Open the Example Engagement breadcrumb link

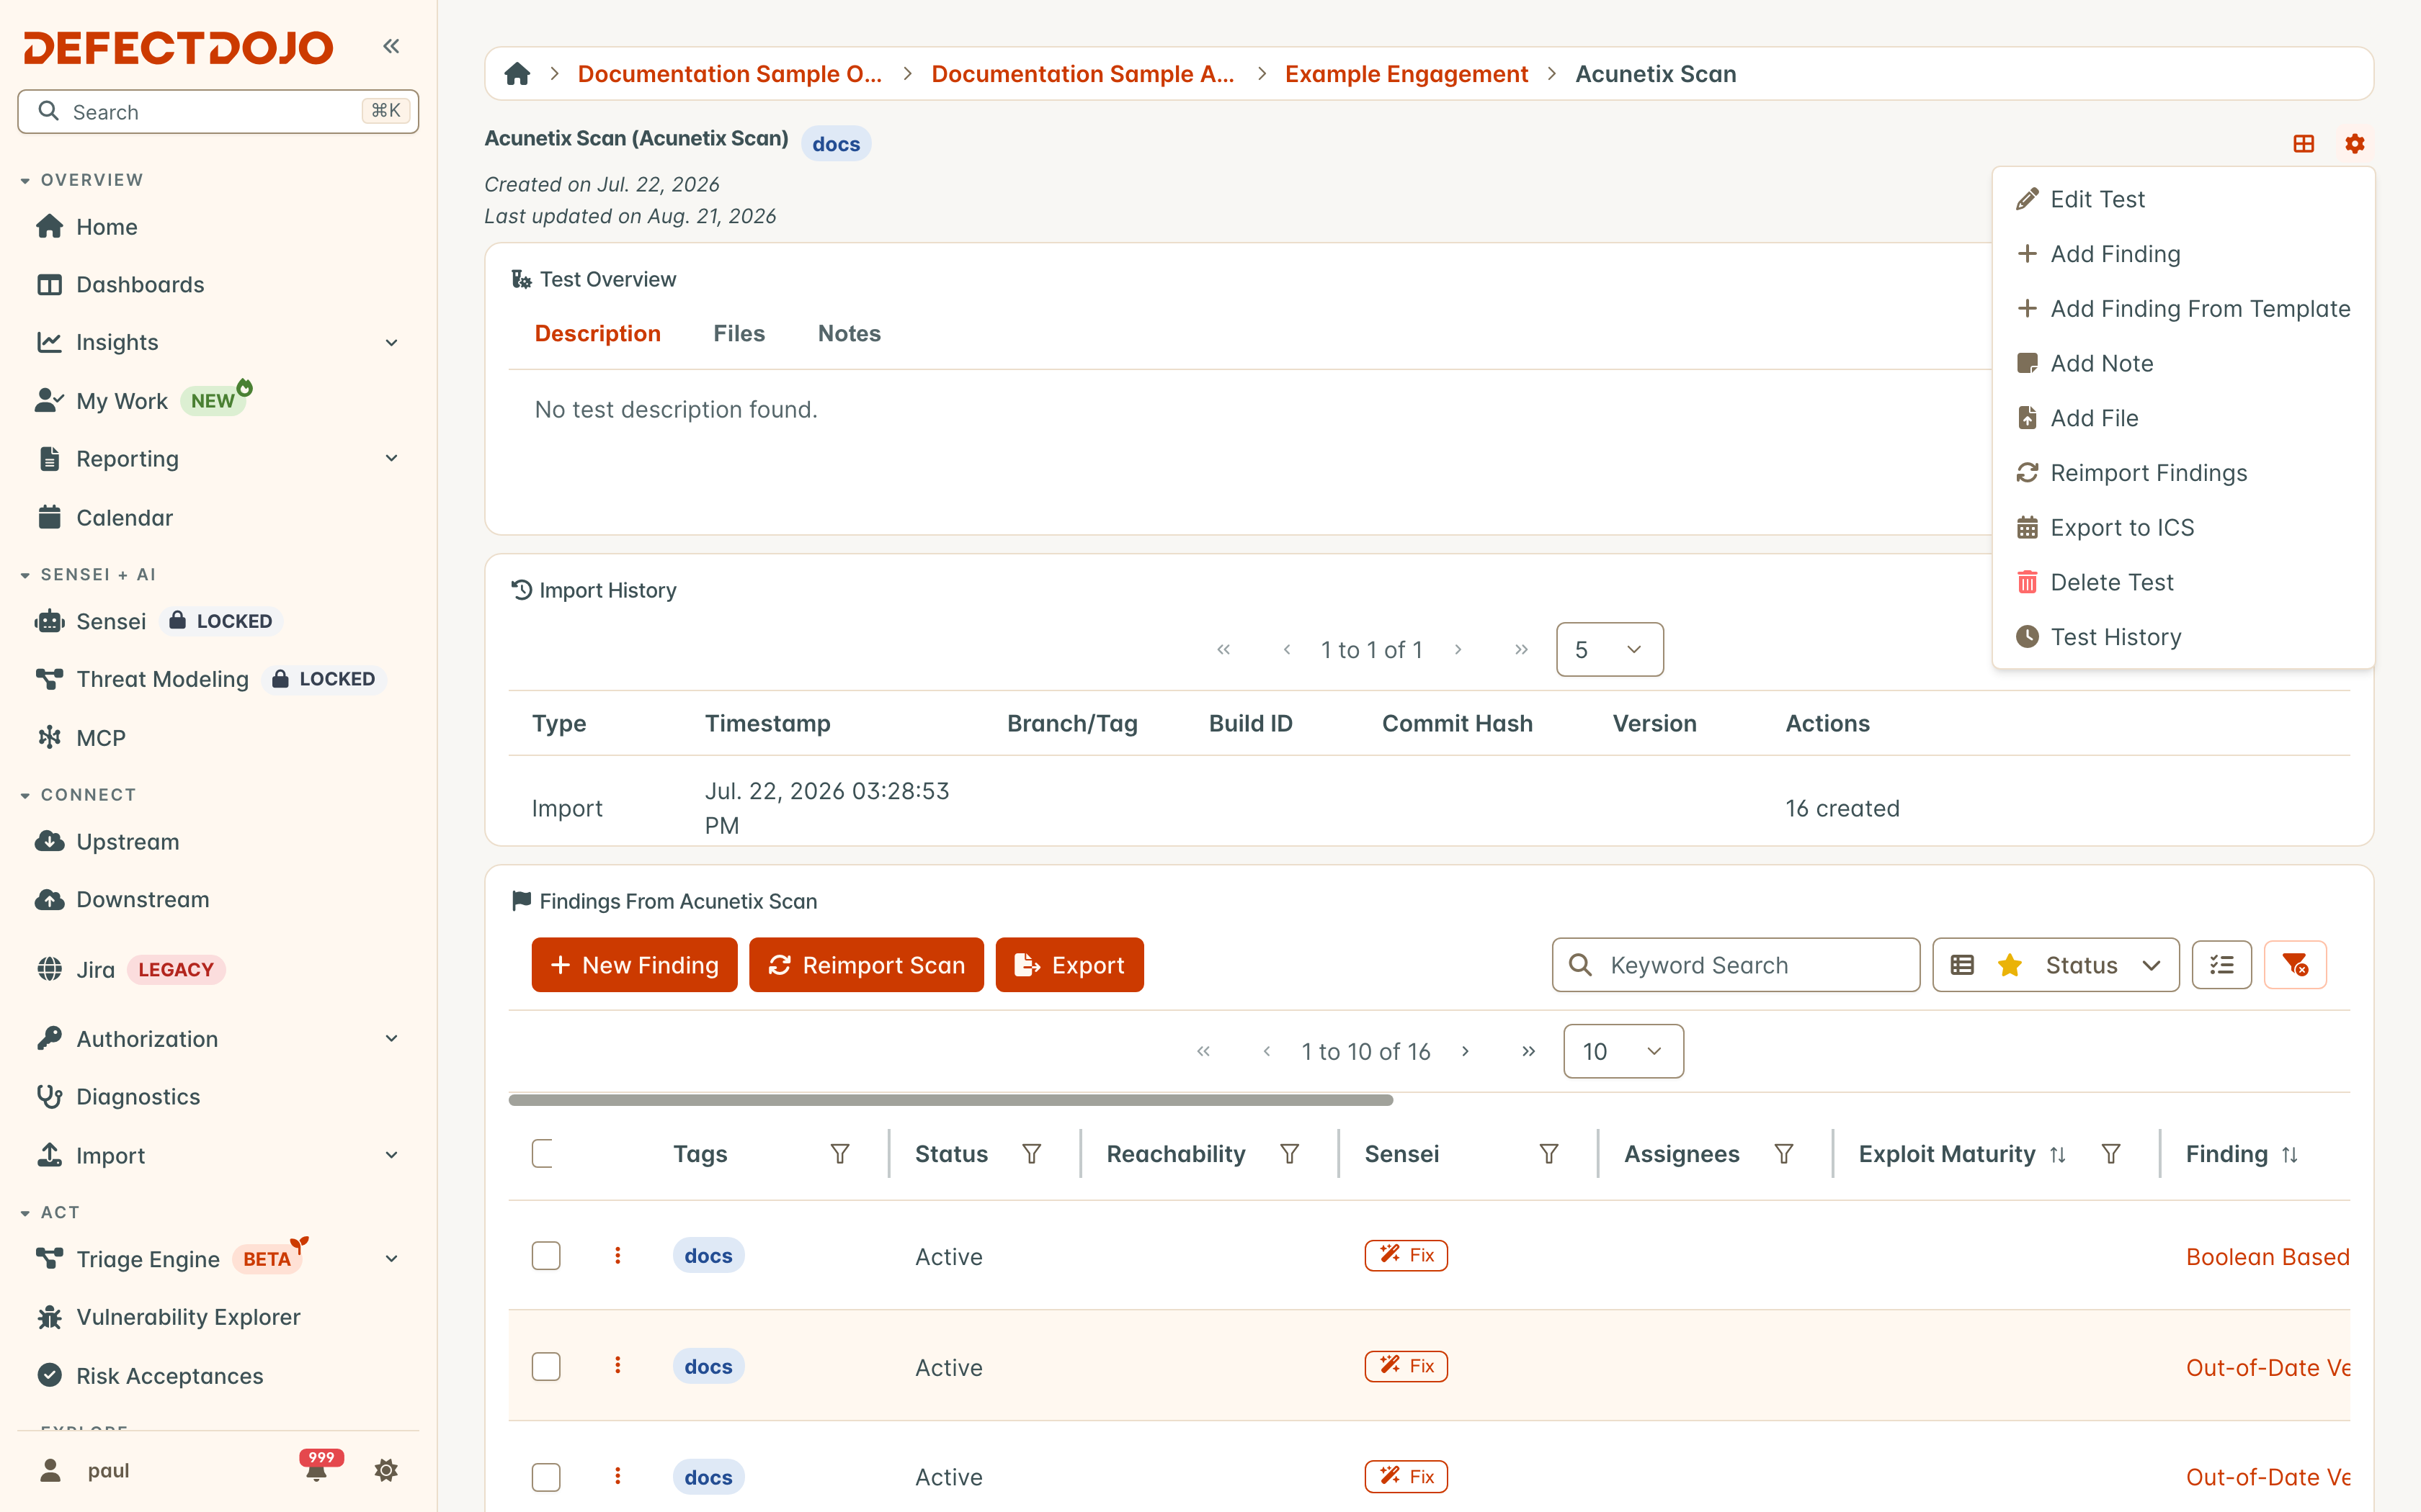1406,74
